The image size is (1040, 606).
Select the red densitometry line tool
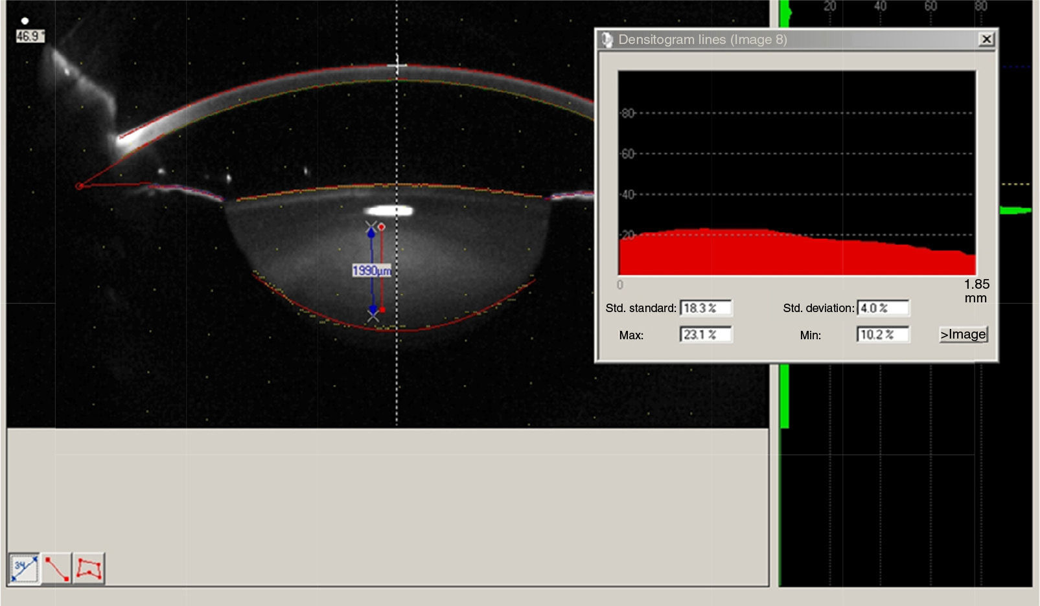(x=57, y=569)
